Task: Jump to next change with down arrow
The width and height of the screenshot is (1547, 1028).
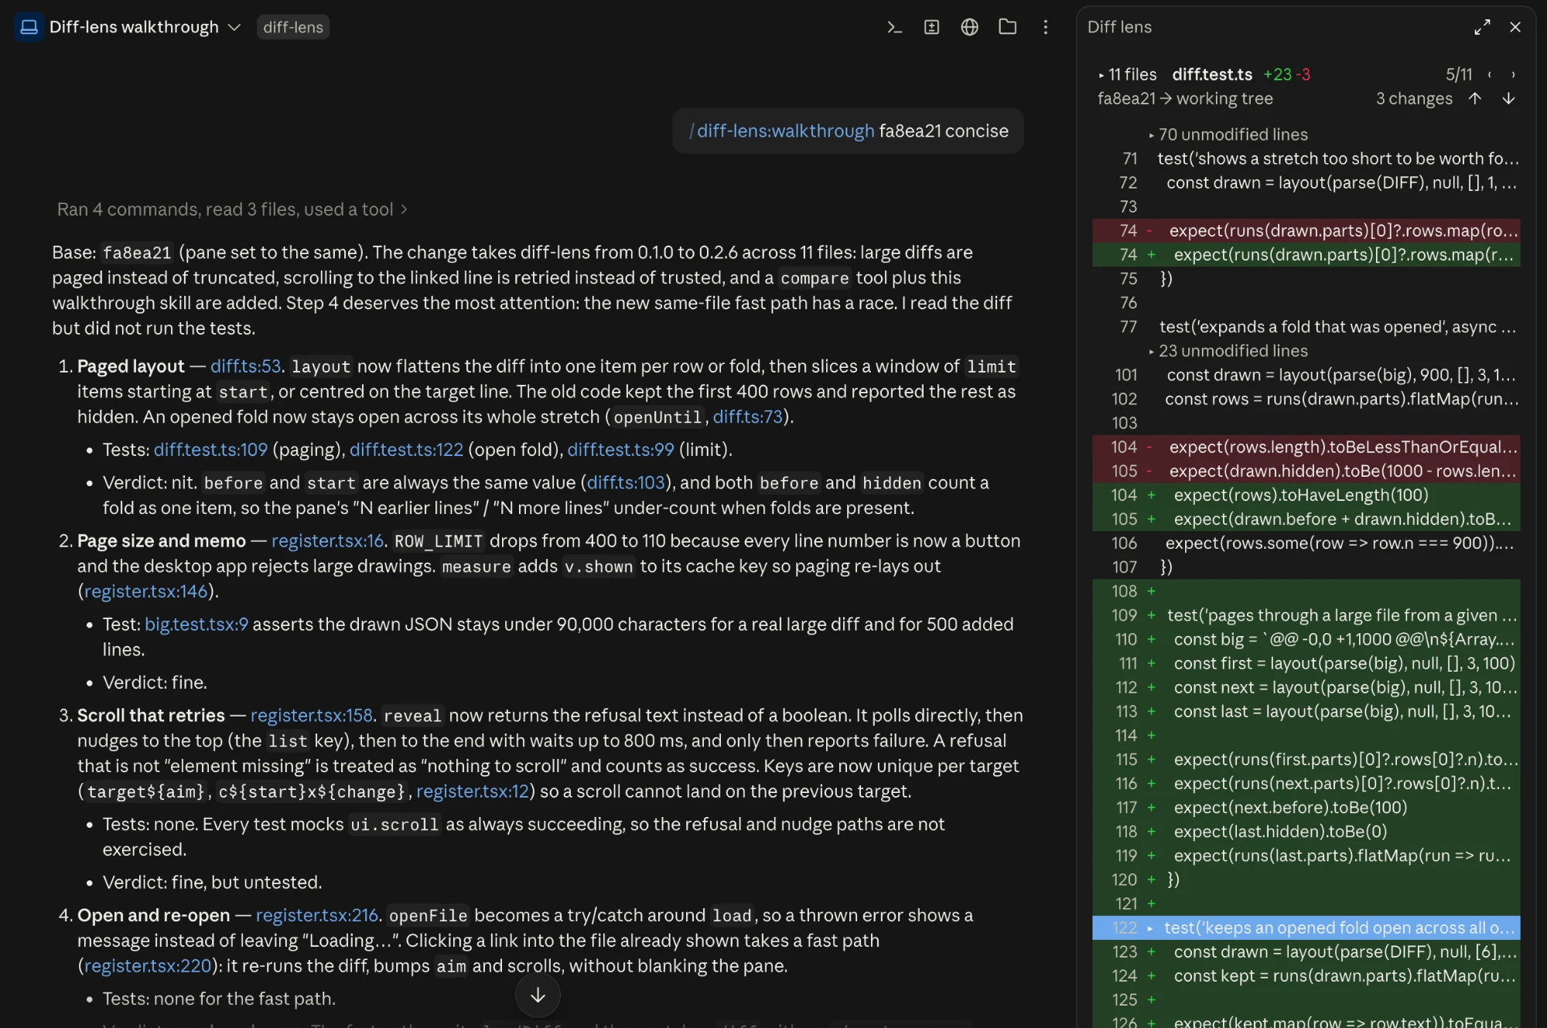Action: (1508, 99)
